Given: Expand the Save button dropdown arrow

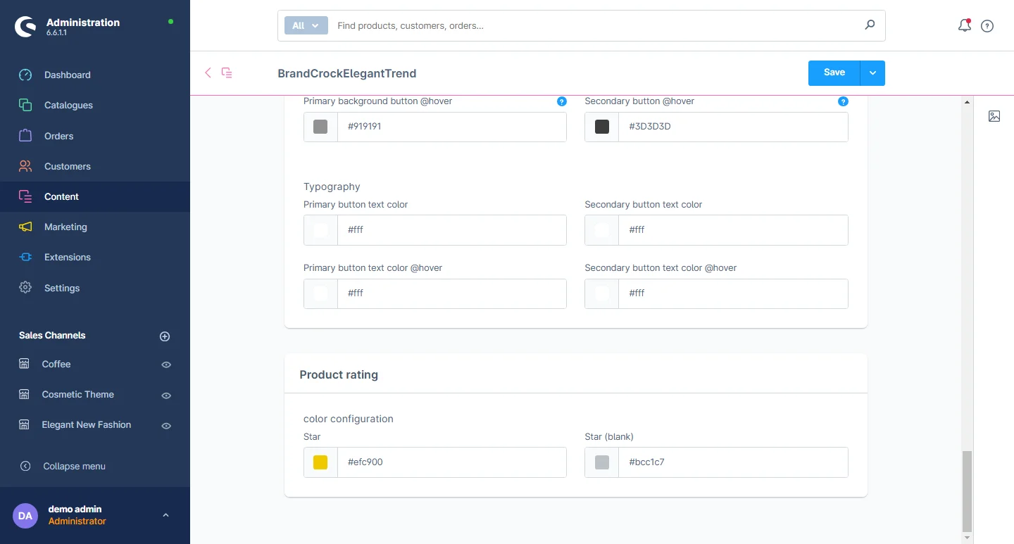Looking at the screenshot, I should click(x=872, y=73).
